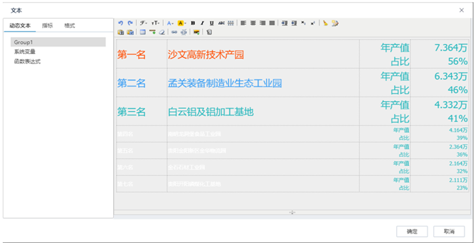Click the clear formatting broom icon
The height and width of the screenshot is (243, 474).
pyautogui.click(x=325, y=23)
